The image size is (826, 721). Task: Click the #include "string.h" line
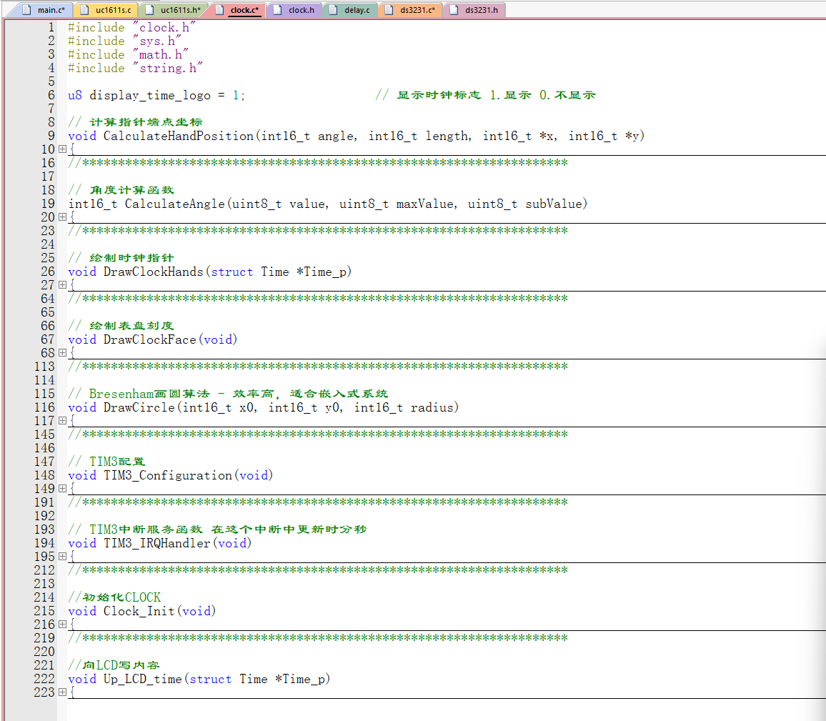coord(135,68)
